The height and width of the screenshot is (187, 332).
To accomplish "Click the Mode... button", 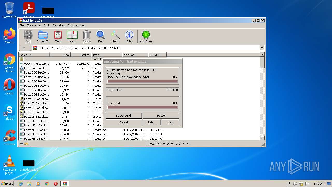I will coord(151,122).
